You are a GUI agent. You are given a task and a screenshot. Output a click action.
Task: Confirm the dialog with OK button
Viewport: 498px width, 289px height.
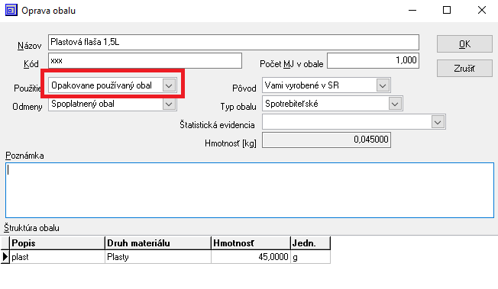pos(464,43)
